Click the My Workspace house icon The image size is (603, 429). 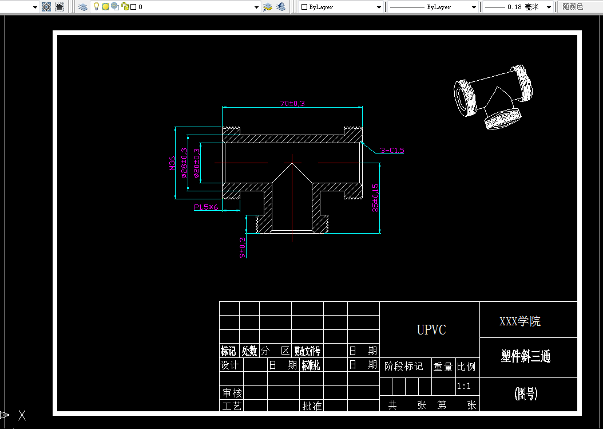[x=59, y=6]
